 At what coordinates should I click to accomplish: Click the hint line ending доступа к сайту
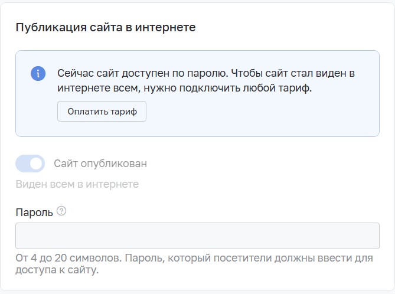coord(57,270)
